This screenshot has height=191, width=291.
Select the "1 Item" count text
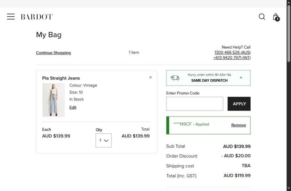[134, 53]
